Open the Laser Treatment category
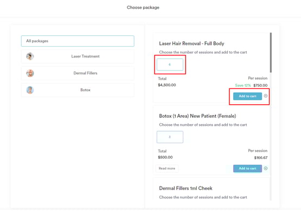The width and height of the screenshot is (301, 212). [78, 56]
